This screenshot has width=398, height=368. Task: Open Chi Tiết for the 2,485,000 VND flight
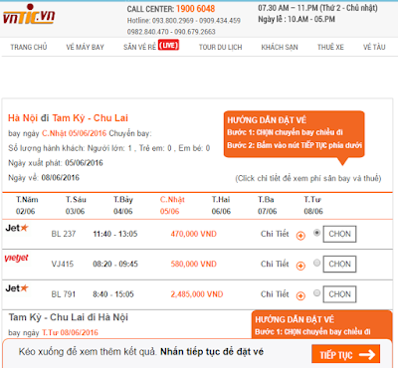pyautogui.click(x=275, y=294)
